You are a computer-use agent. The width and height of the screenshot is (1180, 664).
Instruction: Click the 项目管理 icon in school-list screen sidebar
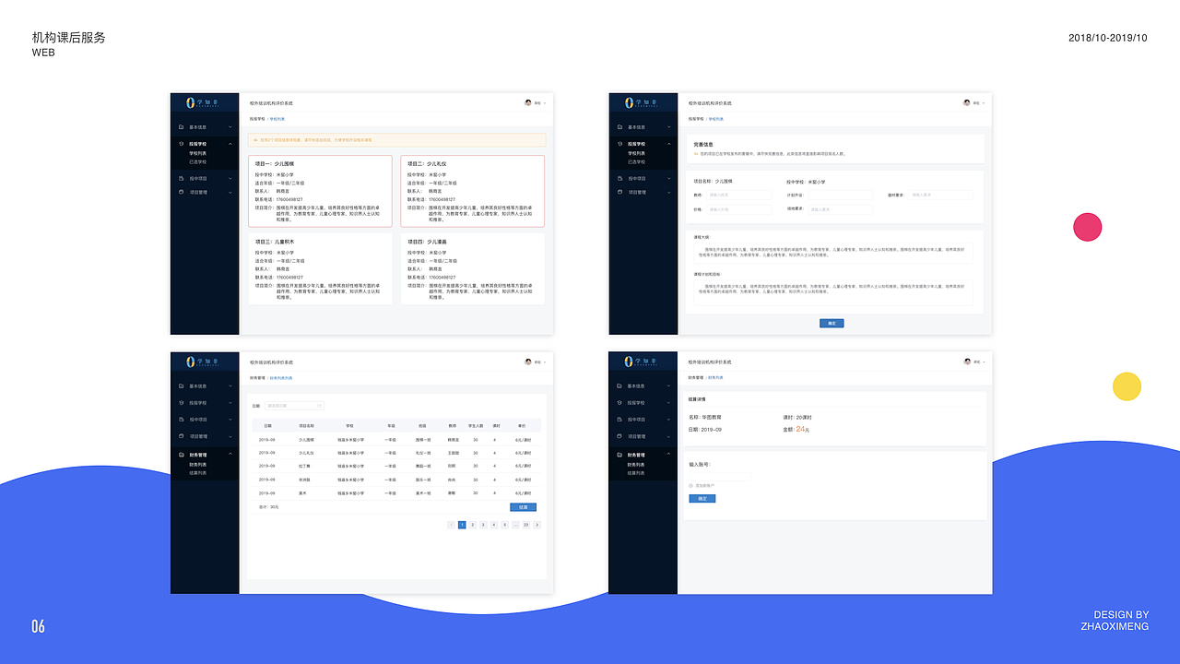tap(181, 192)
